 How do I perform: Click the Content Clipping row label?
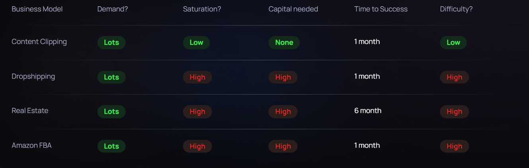[x=39, y=42]
